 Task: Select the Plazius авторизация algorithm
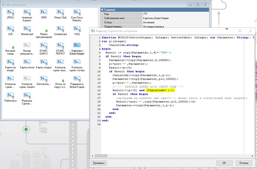click(44, 34)
